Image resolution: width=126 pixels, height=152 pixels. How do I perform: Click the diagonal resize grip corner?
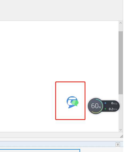(121, 136)
